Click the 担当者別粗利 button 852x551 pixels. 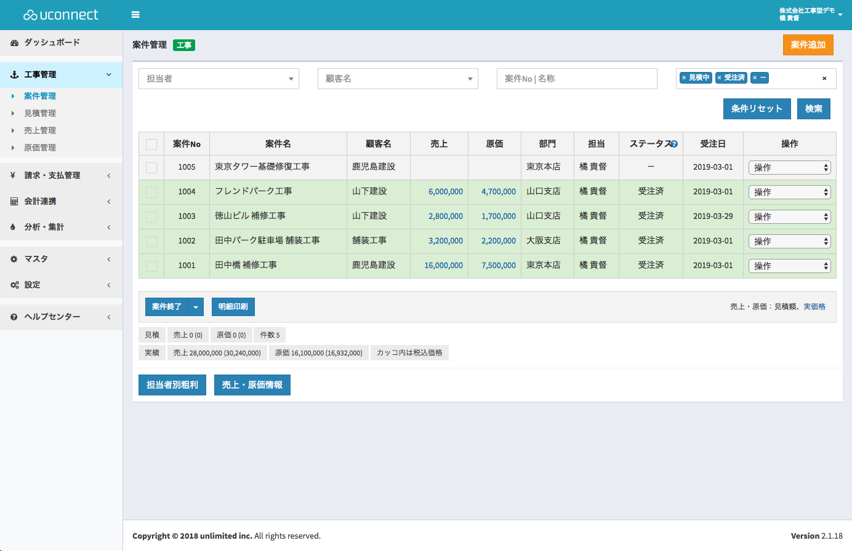point(172,385)
